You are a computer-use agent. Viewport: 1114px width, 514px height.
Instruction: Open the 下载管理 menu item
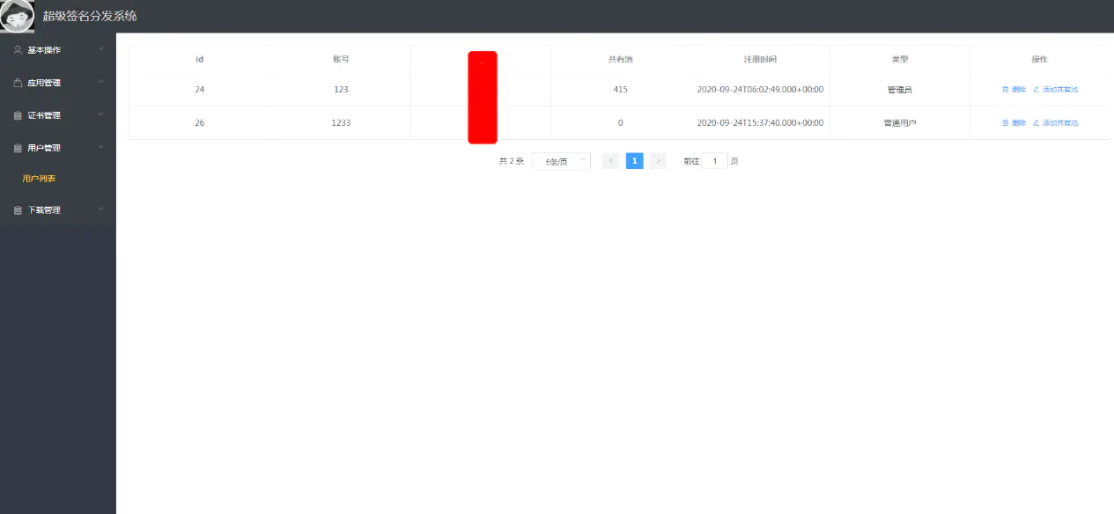coord(58,210)
